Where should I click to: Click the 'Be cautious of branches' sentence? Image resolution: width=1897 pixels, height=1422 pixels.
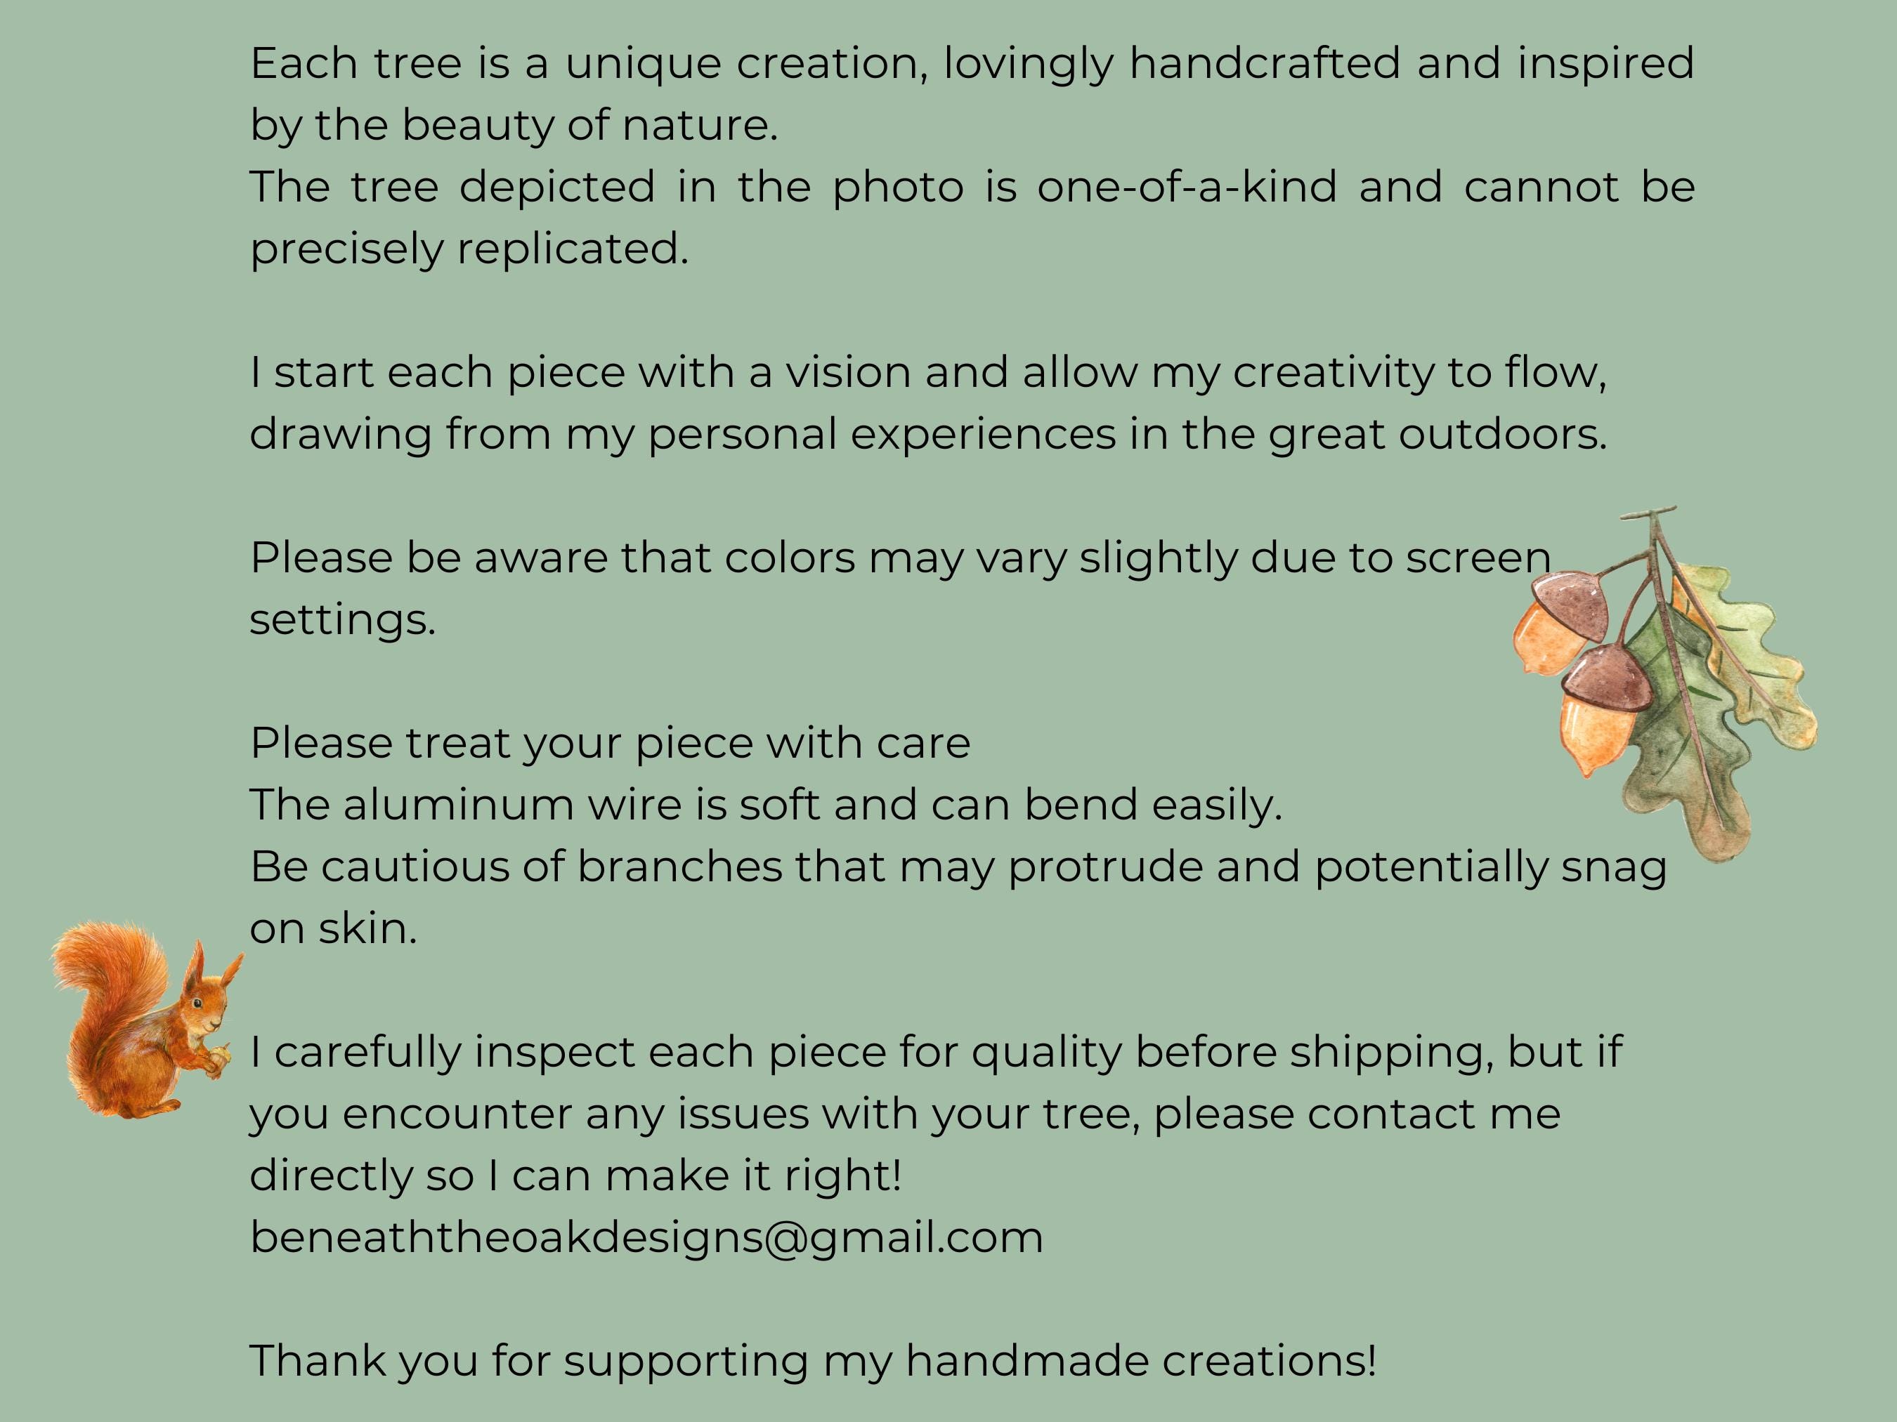pyautogui.click(x=958, y=897)
